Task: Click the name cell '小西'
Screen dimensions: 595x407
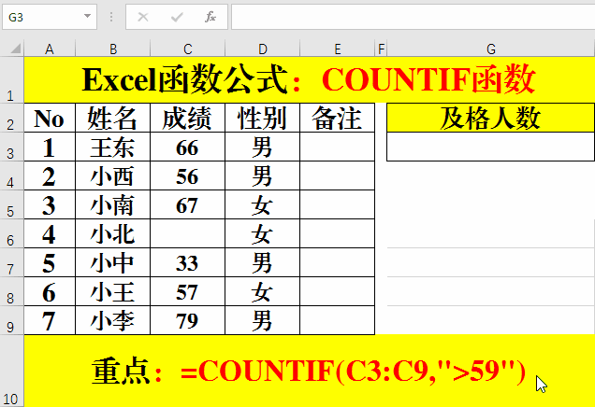Action: coord(112,175)
